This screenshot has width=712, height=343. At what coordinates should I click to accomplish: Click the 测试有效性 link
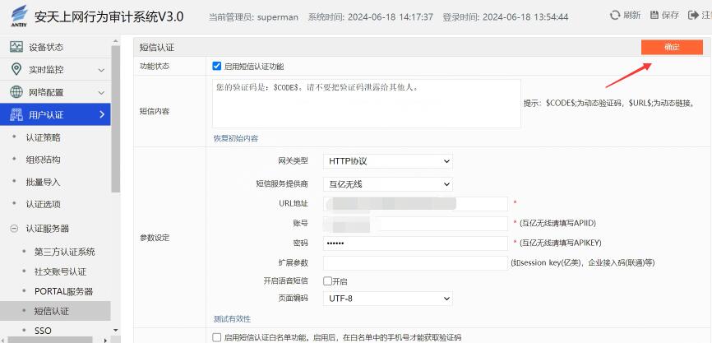232,319
